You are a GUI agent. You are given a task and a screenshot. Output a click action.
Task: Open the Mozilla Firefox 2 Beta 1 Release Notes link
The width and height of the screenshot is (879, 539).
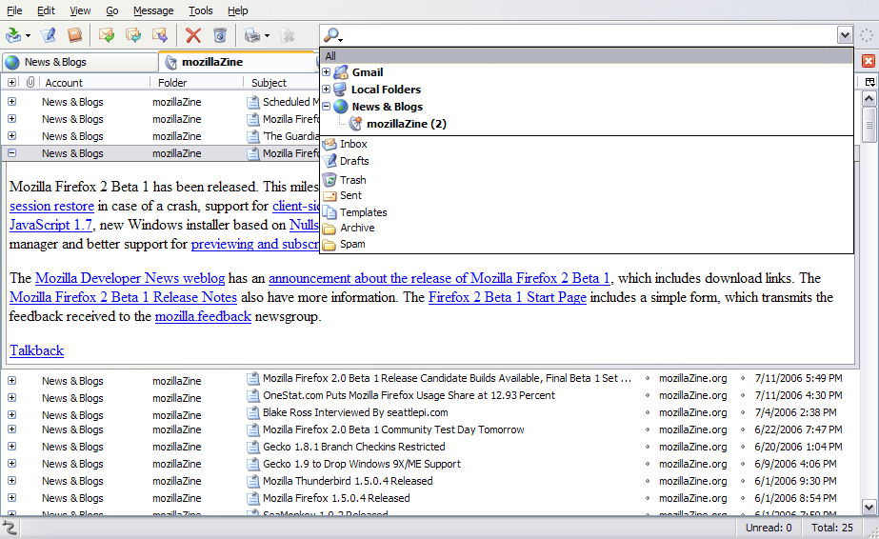pyautogui.click(x=123, y=297)
